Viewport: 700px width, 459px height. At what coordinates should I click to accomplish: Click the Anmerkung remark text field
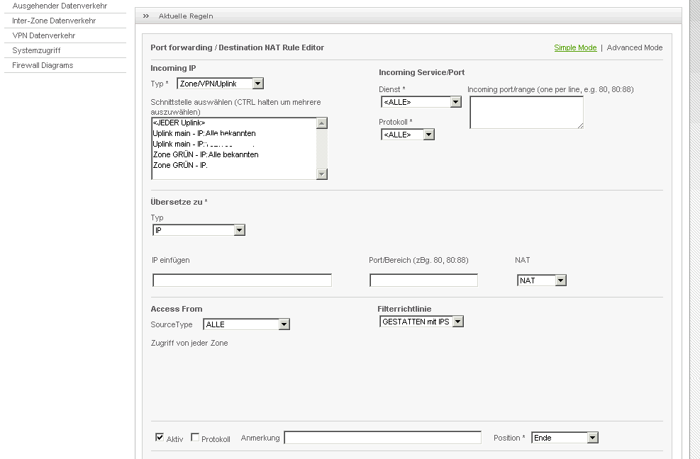click(x=382, y=438)
